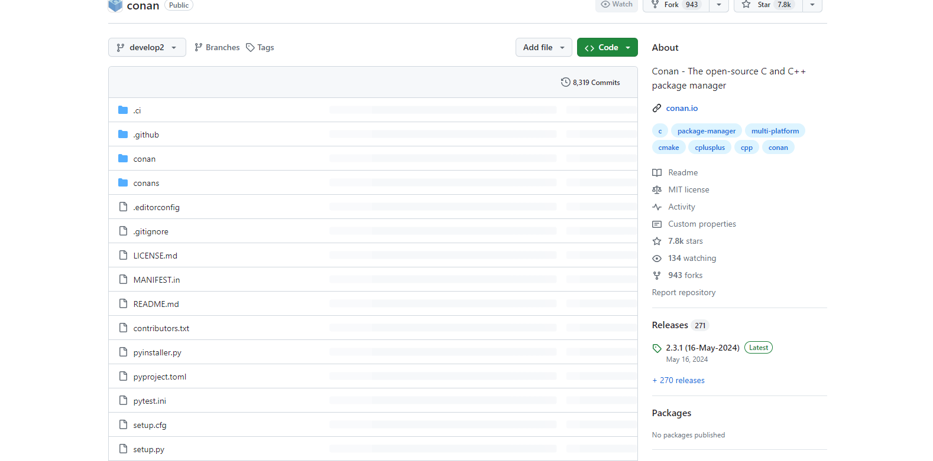Click the Watch button

click(x=617, y=5)
